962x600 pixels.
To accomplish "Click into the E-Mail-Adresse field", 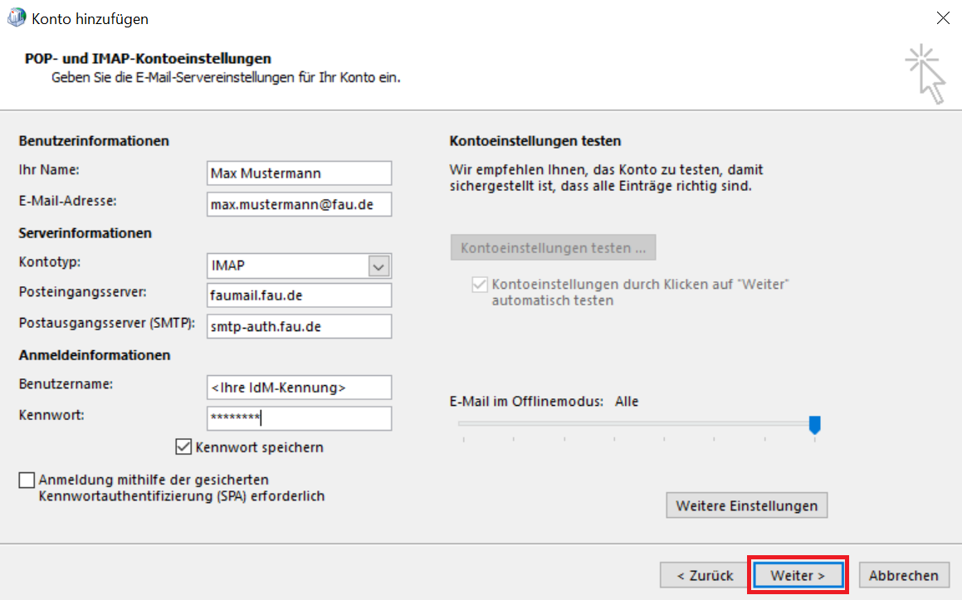I will pyautogui.click(x=299, y=204).
